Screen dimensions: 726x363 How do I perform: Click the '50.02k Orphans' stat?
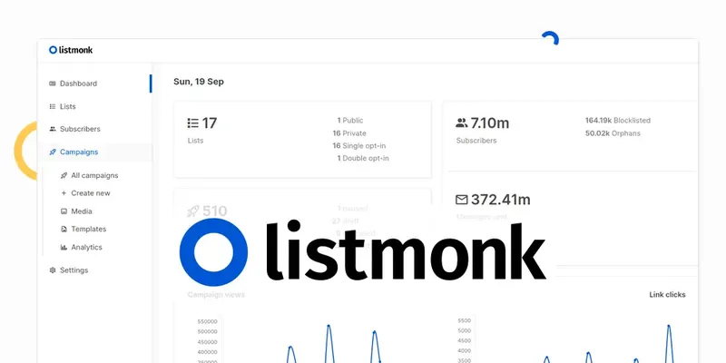(613, 133)
